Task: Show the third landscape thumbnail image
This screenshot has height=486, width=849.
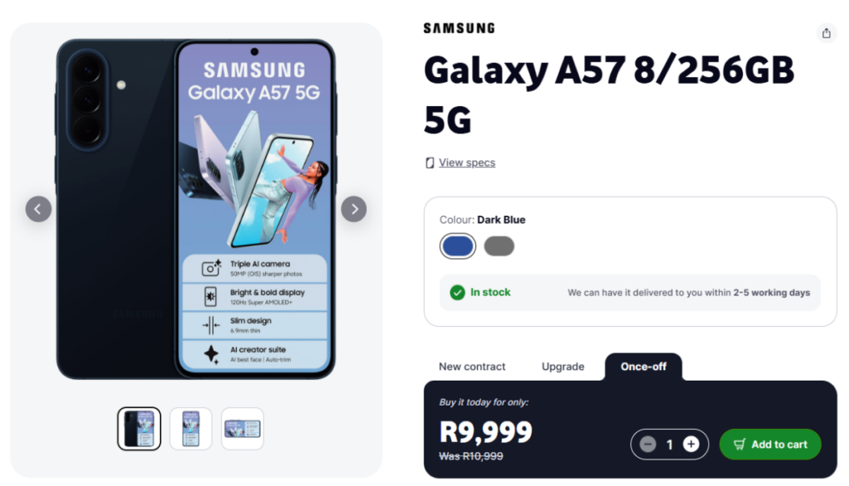Action: coord(242,428)
